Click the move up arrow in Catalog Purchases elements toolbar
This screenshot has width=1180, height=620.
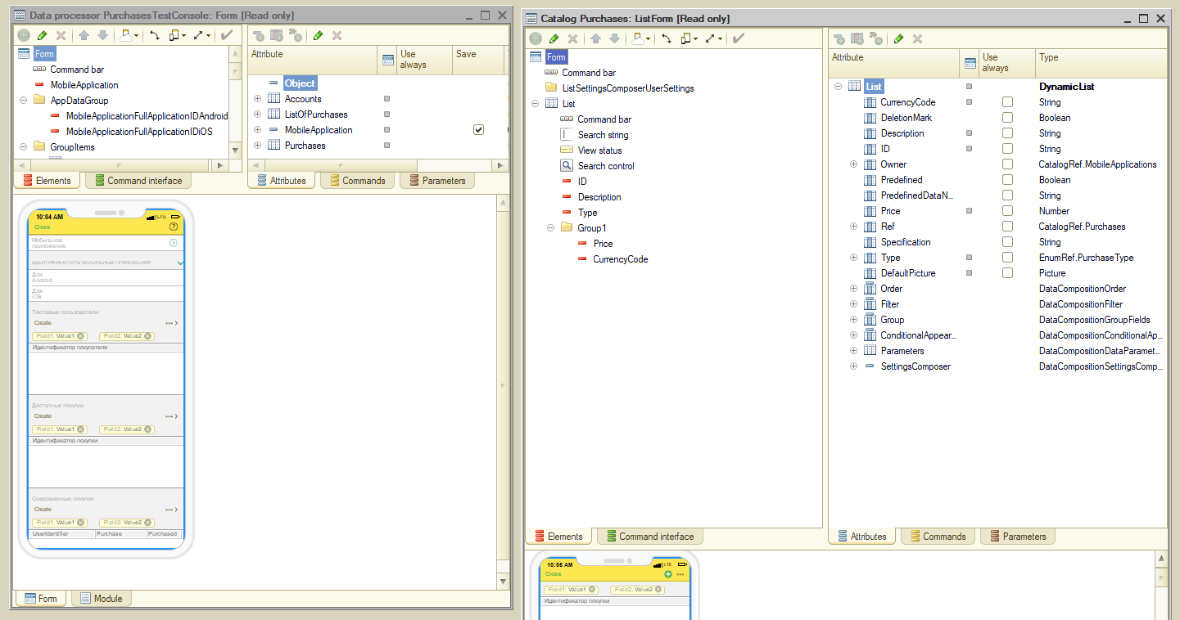pyautogui.click(x=595, y=38)
